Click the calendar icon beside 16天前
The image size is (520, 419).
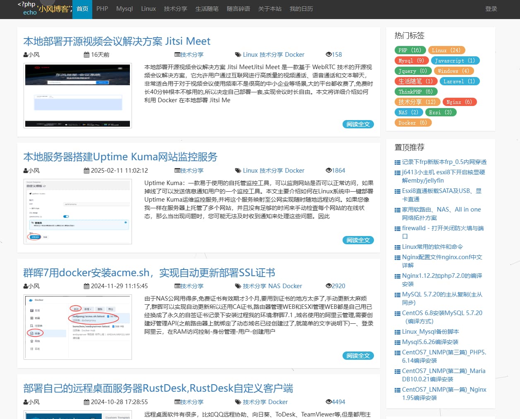(86, 55)
